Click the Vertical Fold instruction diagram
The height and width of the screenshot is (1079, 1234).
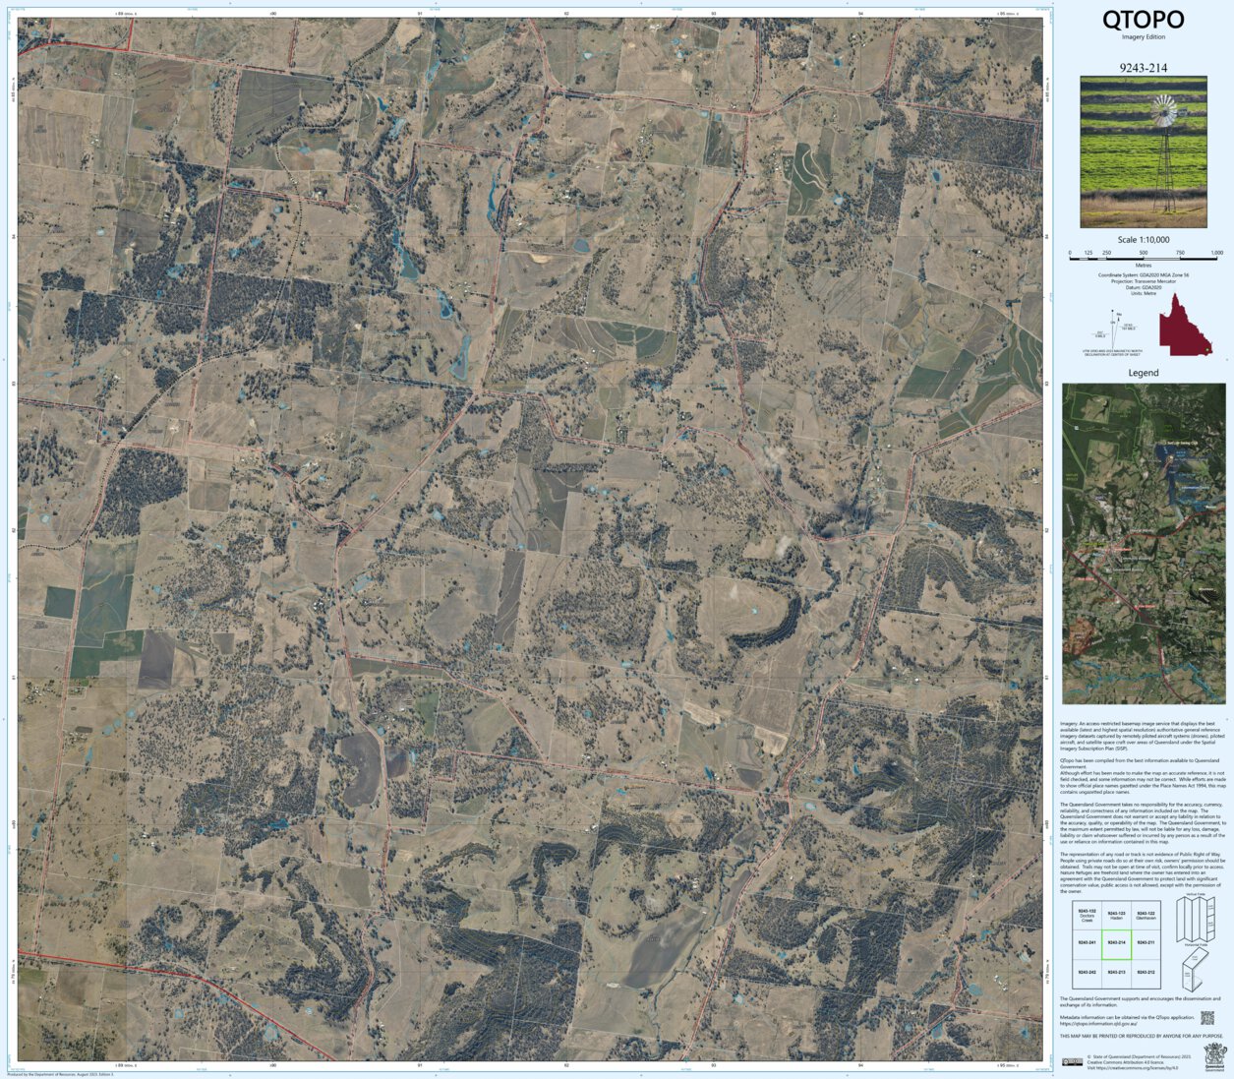point(1198,917)
